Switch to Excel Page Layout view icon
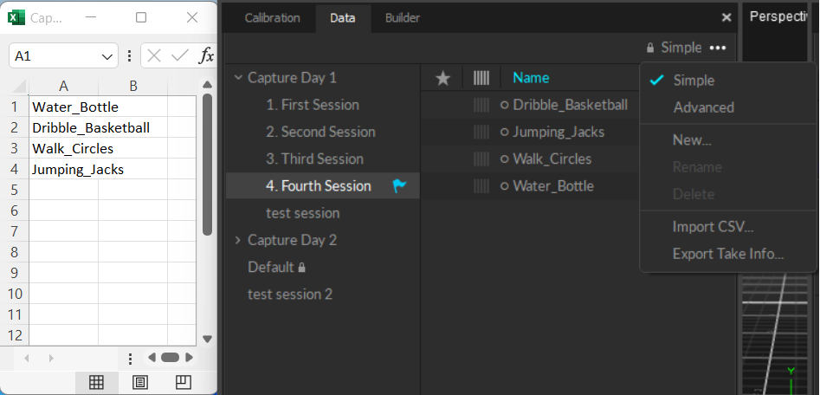The width and height of the screenshot is (820, 395). tap(140, 382)
